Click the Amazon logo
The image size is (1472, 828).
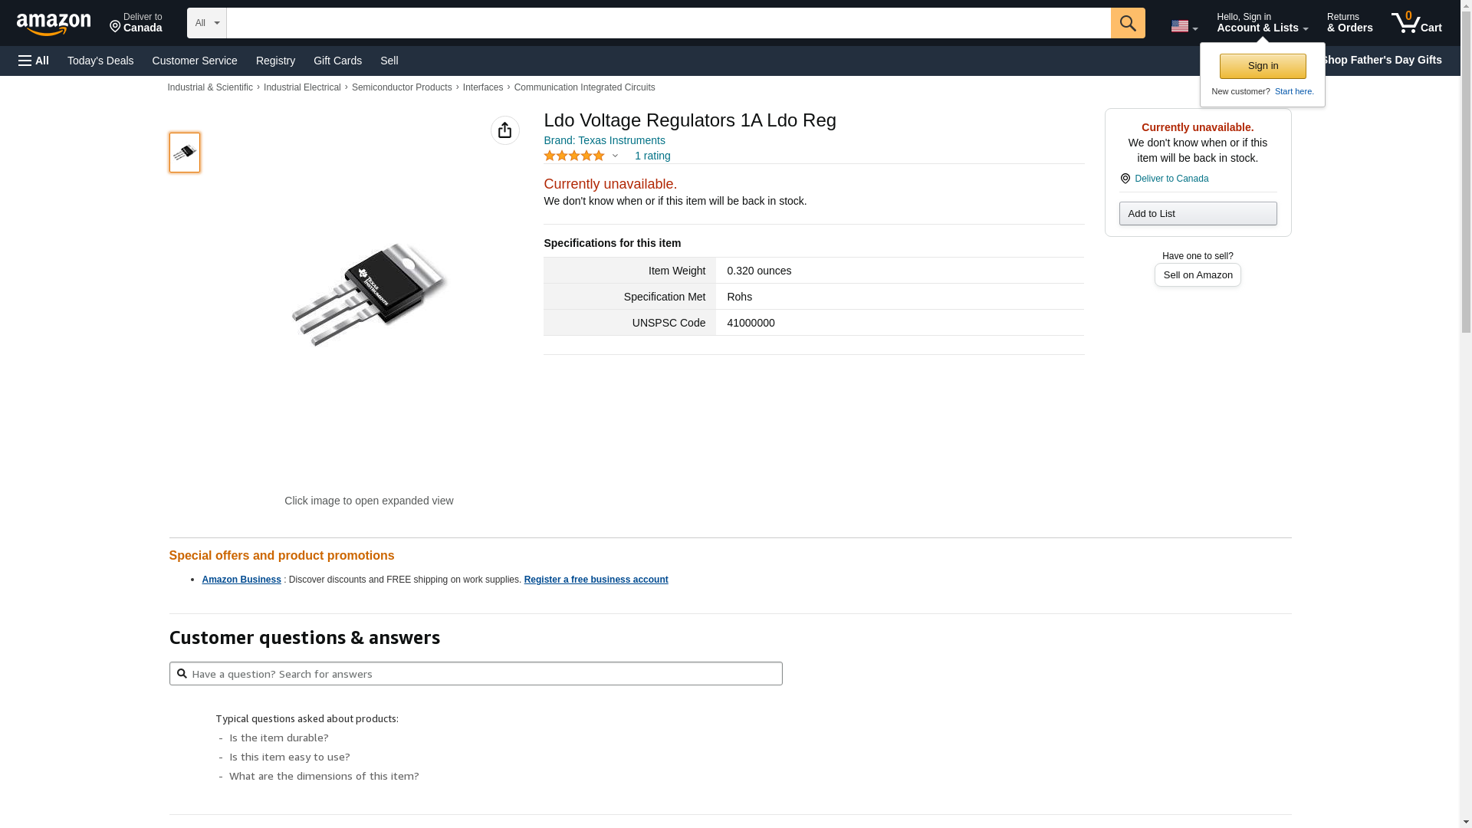click(x=54, y=24)
